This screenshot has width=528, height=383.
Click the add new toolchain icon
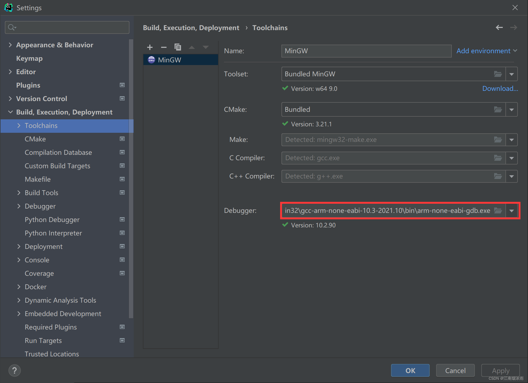click(150, 47)
